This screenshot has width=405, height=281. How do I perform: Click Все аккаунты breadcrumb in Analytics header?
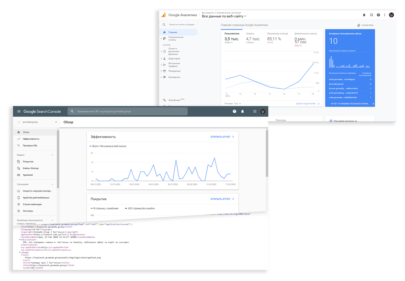[x=208, y=12]
